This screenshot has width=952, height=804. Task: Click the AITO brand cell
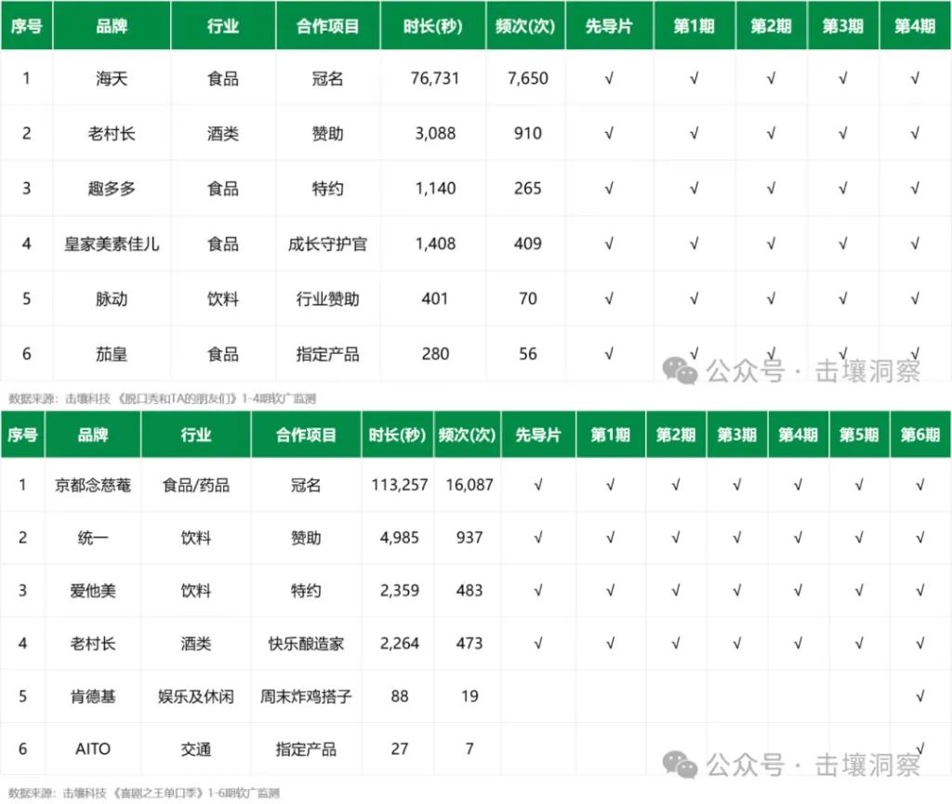[93, 748]
